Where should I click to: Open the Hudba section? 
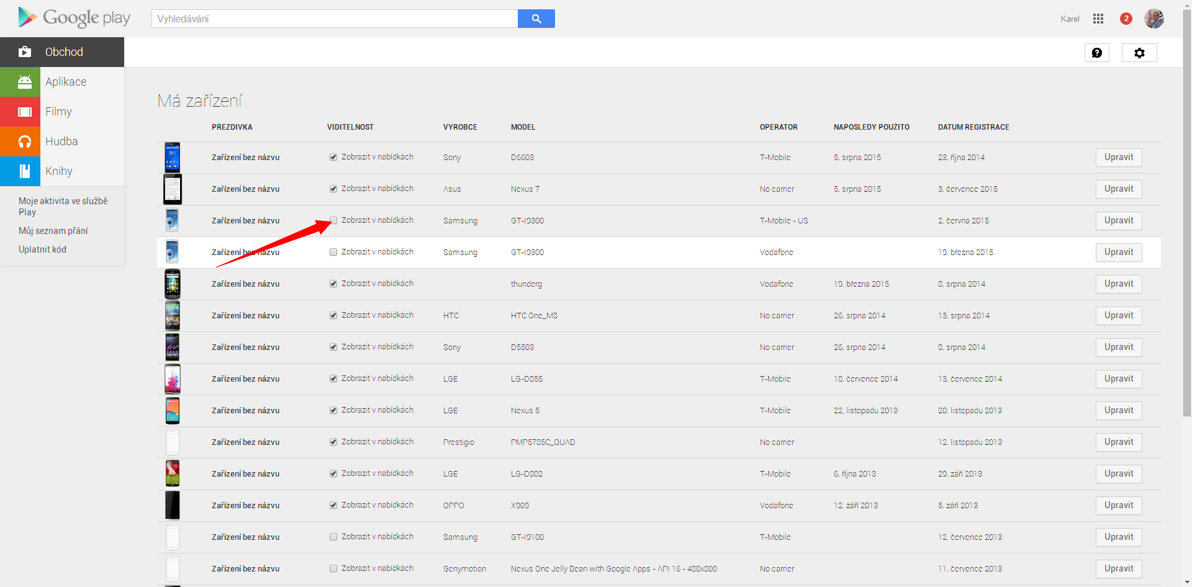[62, 141]
